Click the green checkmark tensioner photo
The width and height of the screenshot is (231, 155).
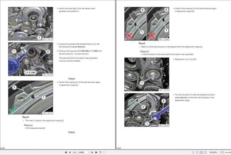click(x=31, y=98)
